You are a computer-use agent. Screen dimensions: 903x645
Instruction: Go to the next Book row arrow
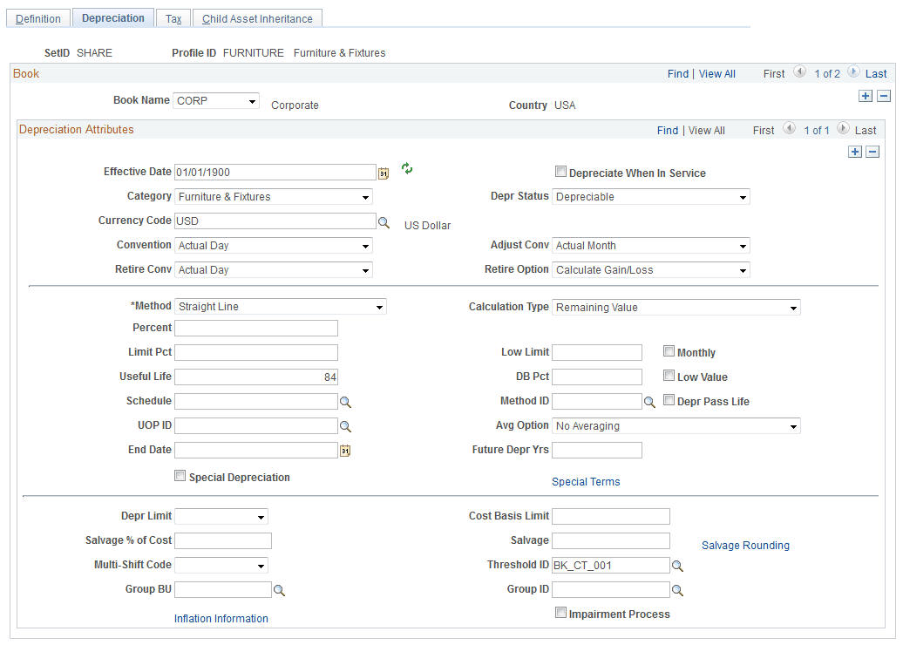[x=854, y=72]
